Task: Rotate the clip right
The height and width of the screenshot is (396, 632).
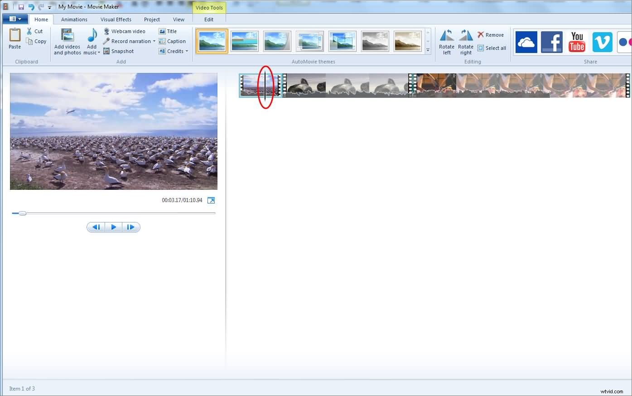Action: 466,42
